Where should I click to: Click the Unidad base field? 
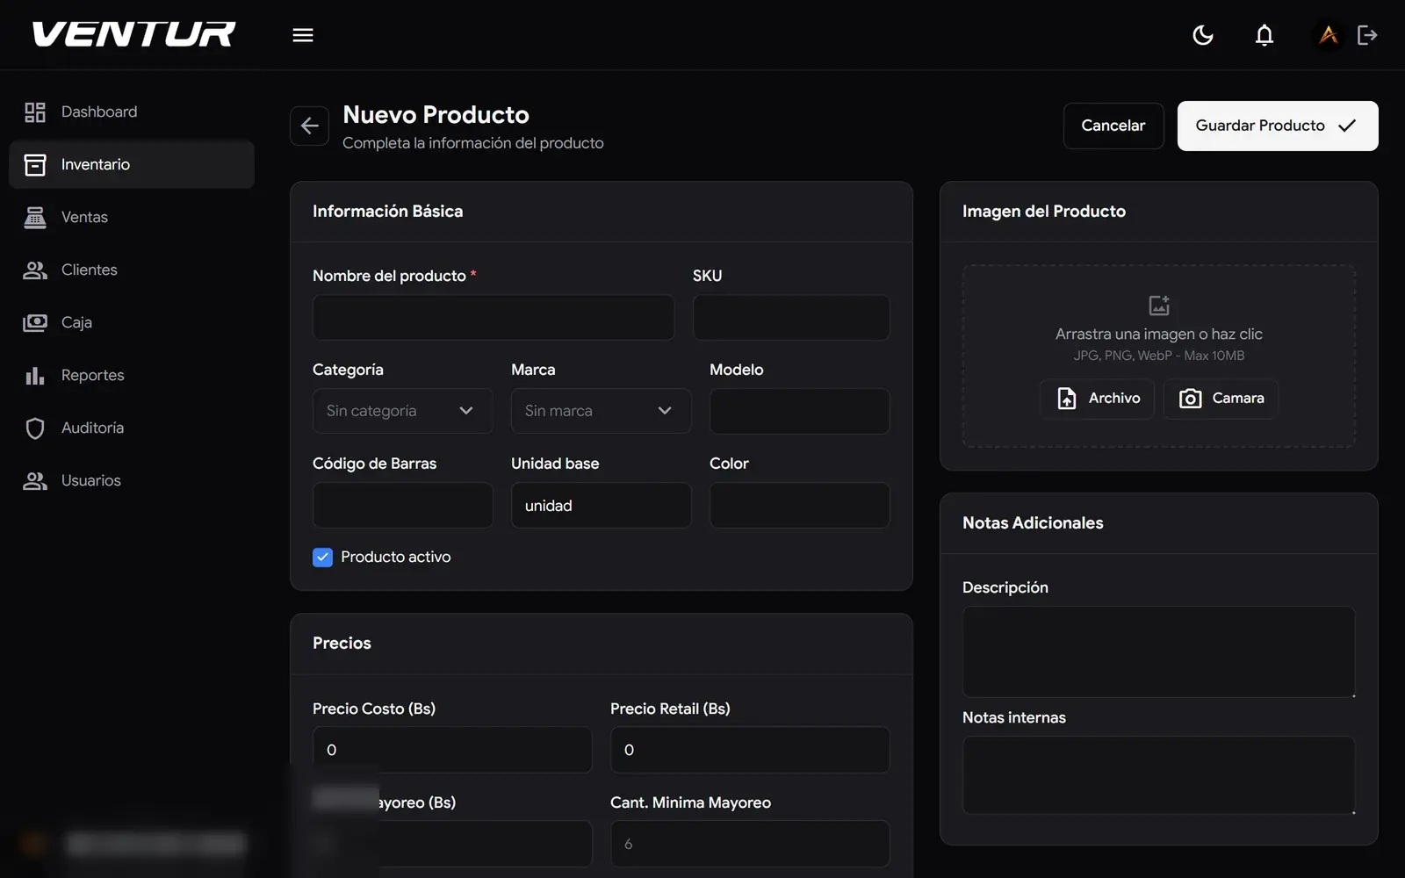click(601, 505)
